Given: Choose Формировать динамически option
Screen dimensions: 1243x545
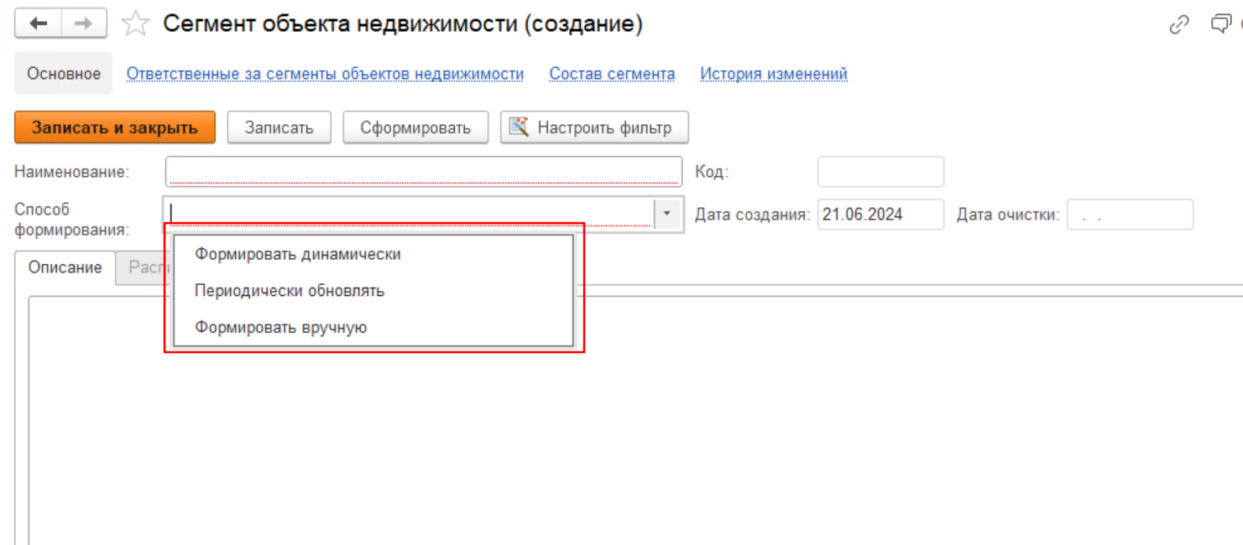Looking at the screenshot, I should tap(298, 254).
